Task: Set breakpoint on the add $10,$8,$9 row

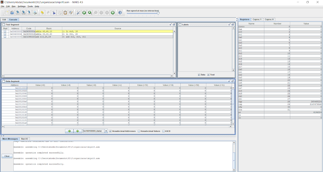Action: click(x=5, y=37)
